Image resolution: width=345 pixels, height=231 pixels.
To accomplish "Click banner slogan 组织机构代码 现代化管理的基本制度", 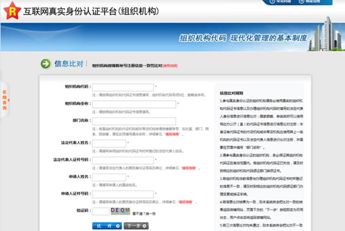I will pos(243,38).
